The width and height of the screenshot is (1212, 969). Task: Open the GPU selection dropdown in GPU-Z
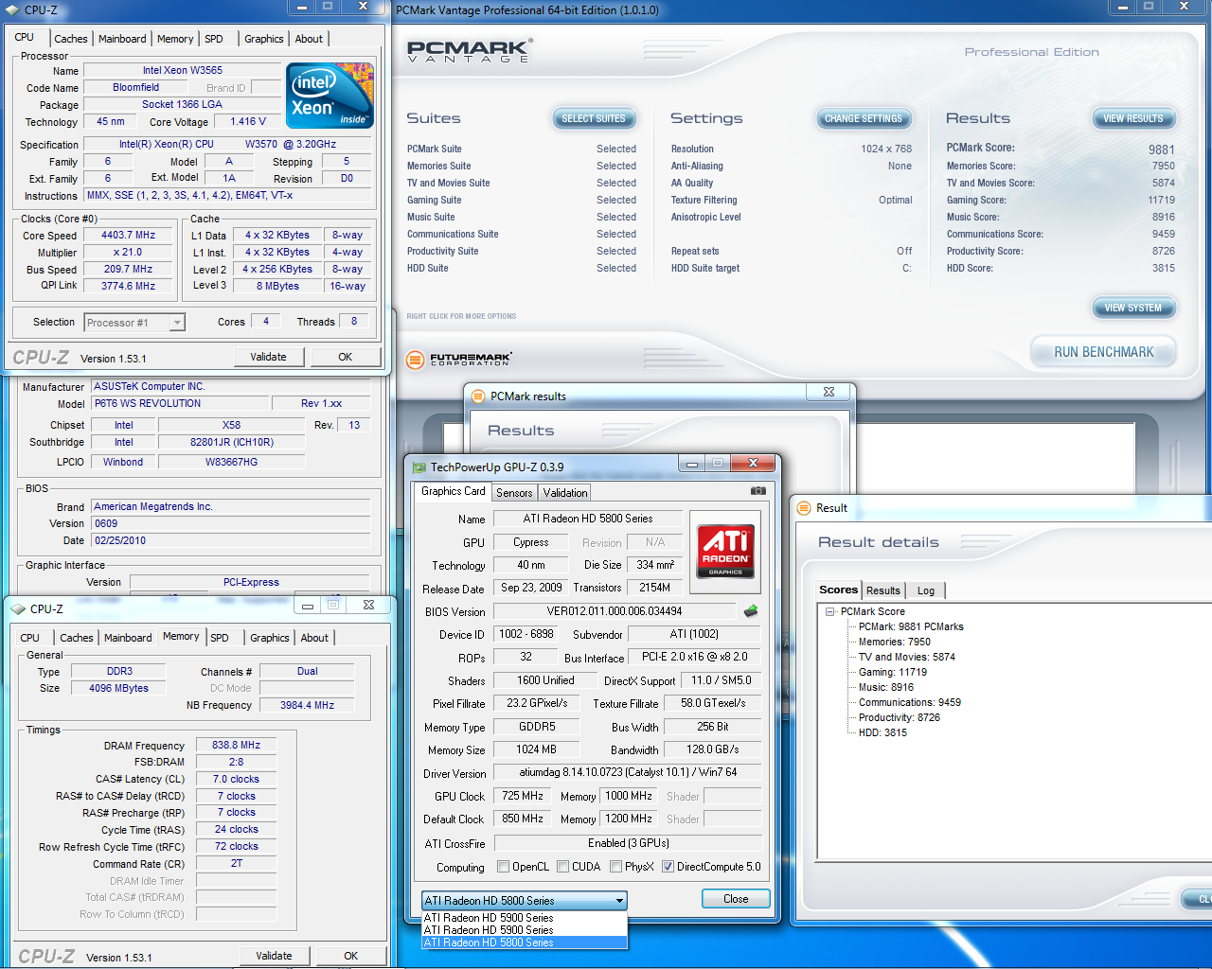click(x=525, y=901)
